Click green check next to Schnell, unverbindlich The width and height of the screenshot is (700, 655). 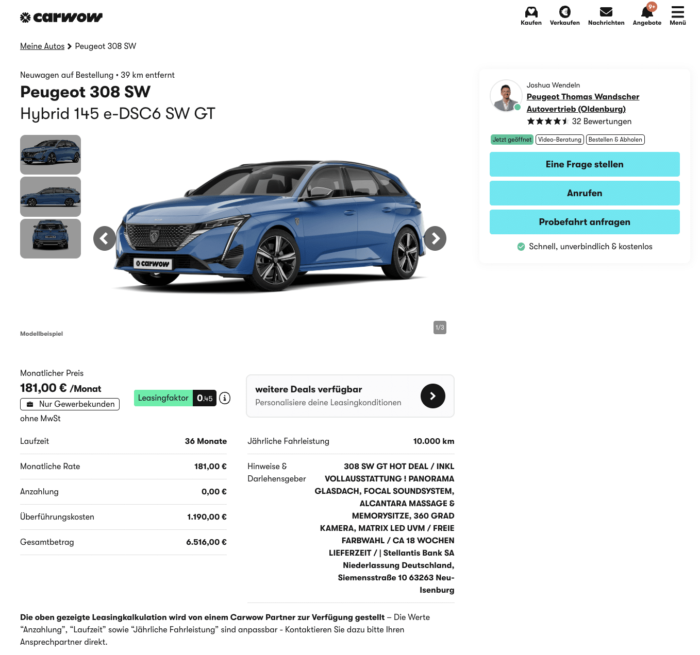point(521,247)
